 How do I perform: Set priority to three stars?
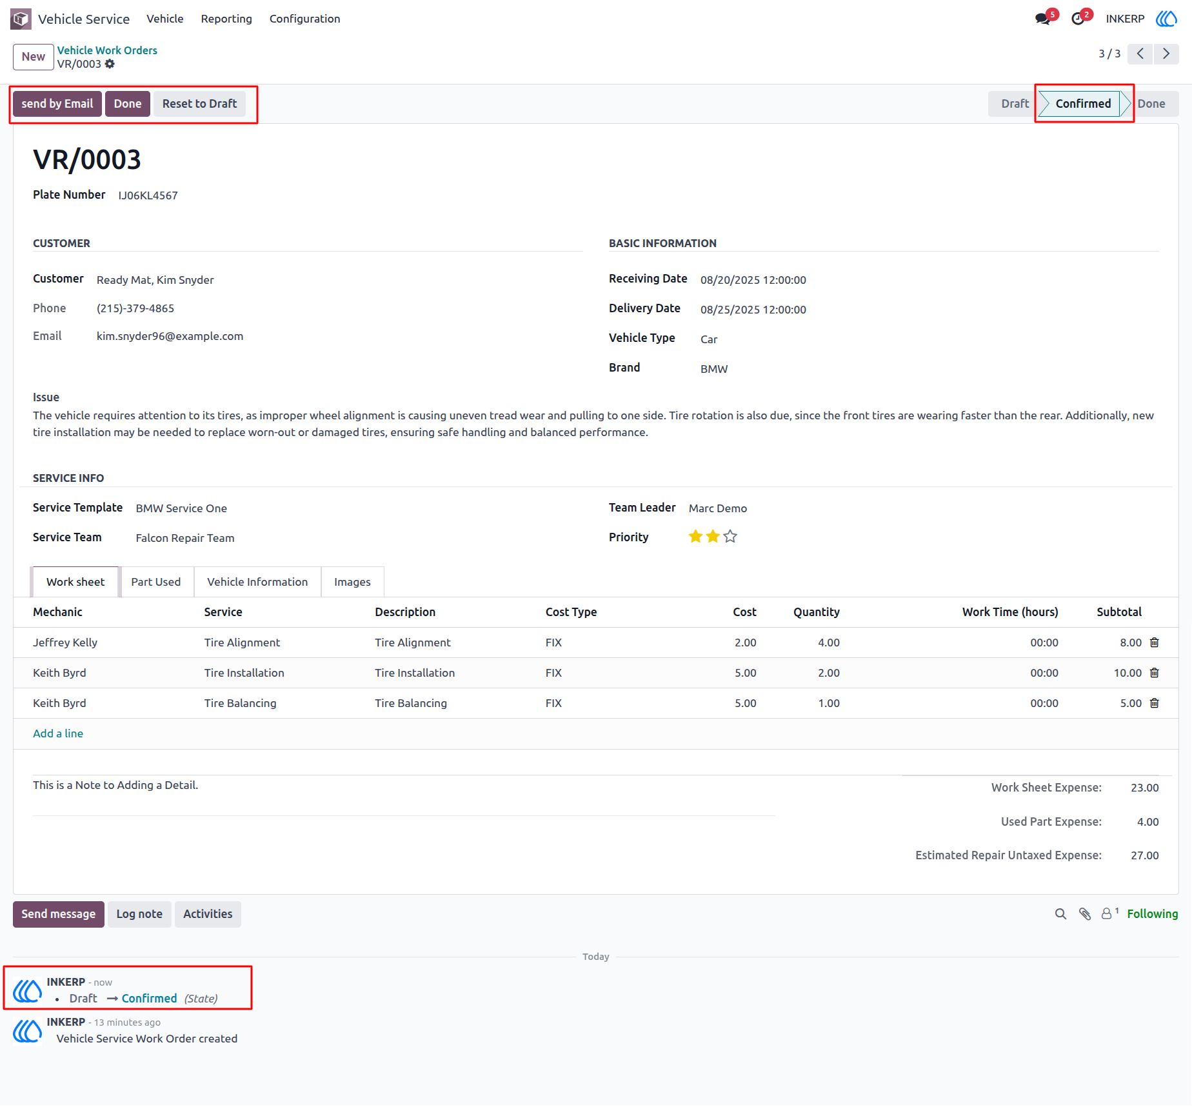[730, 537]
